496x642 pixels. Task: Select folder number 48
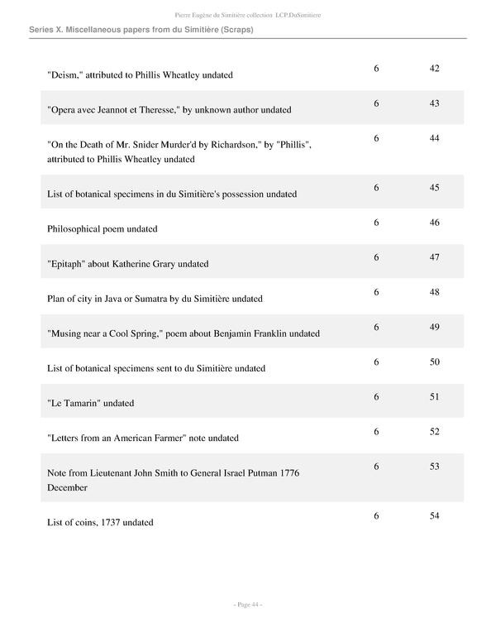(x=434, y=292)
